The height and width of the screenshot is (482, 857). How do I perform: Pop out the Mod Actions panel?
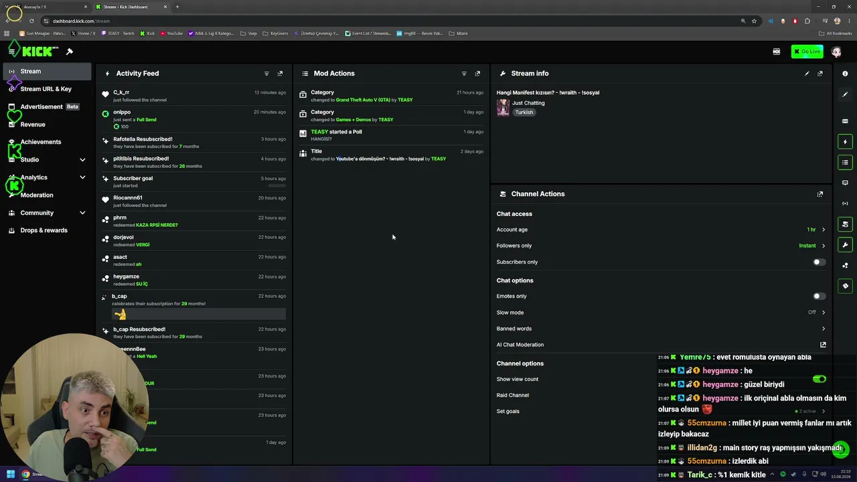coord(477,74)
